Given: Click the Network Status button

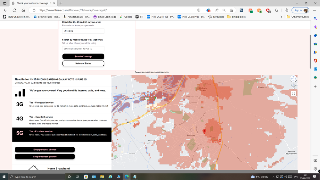Looking at the screenshot, I should click(x=83, y=63).
